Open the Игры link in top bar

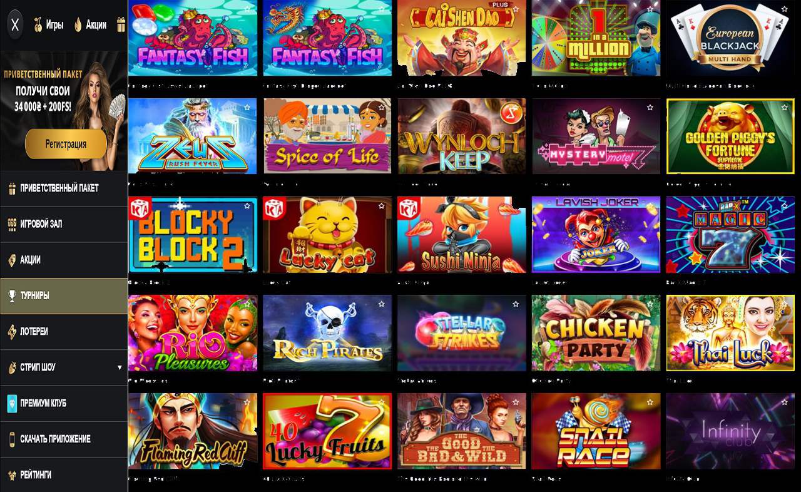(x=54, y=25)
